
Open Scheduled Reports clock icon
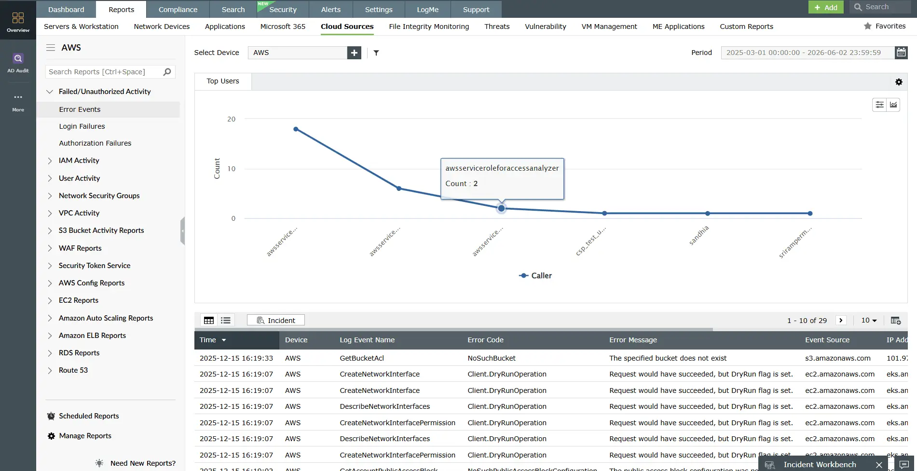[x=51, y=416]
